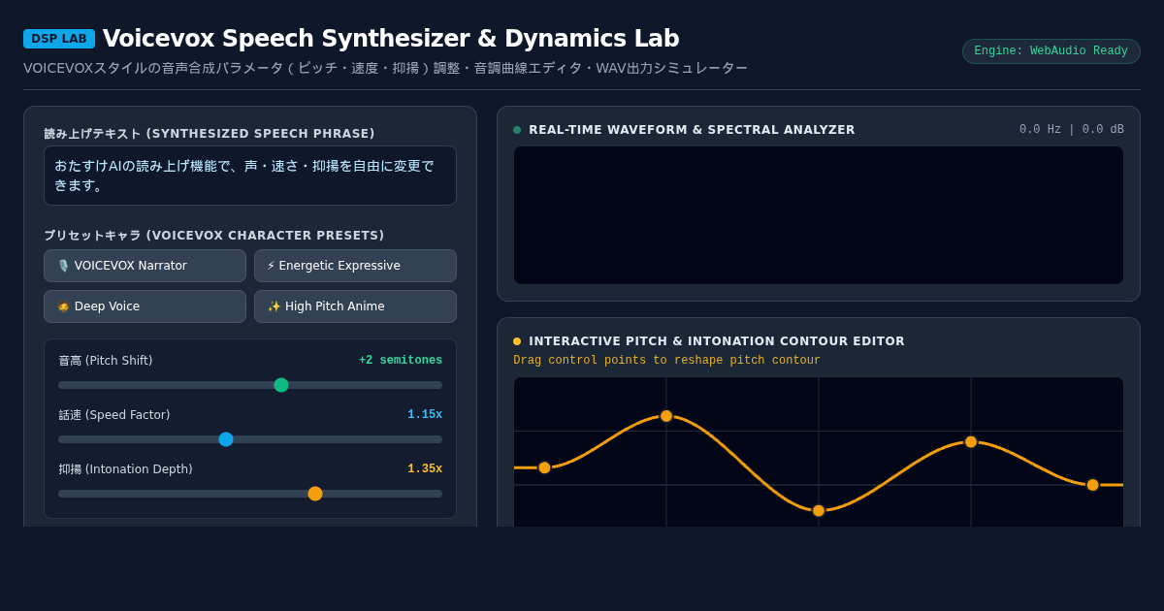Click the lightning icon on Energetic Expressive
The height and width of the screenshot is (611, 1164).
271,266
